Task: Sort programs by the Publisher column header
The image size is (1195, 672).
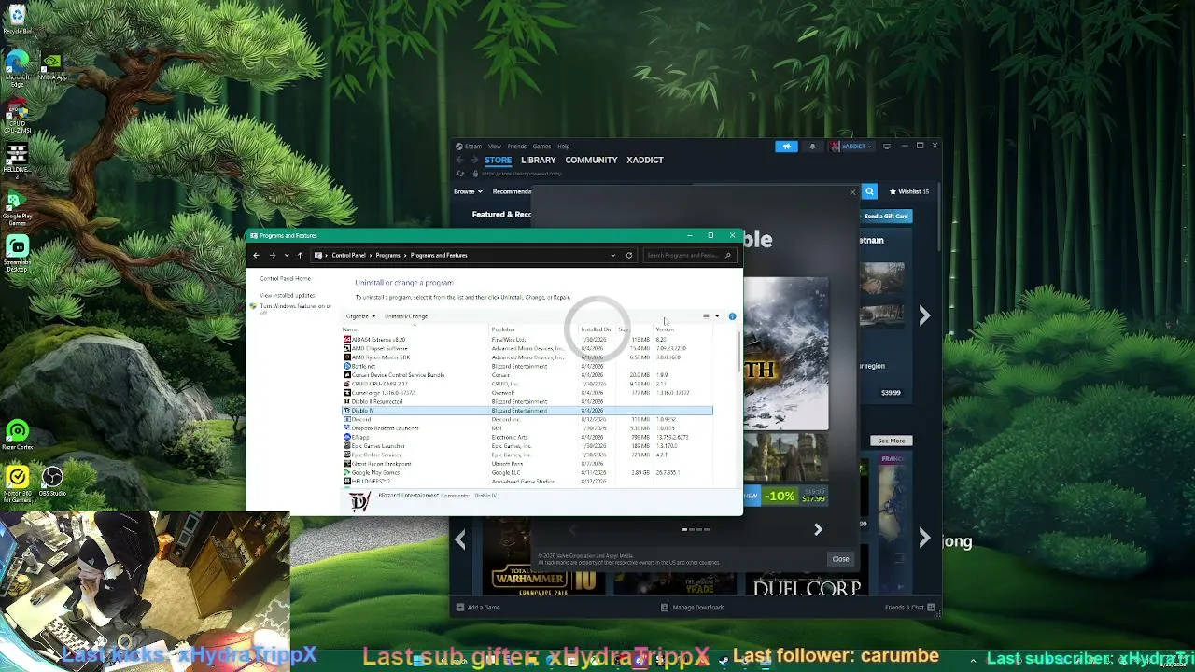Action: [x=535, y=329]
